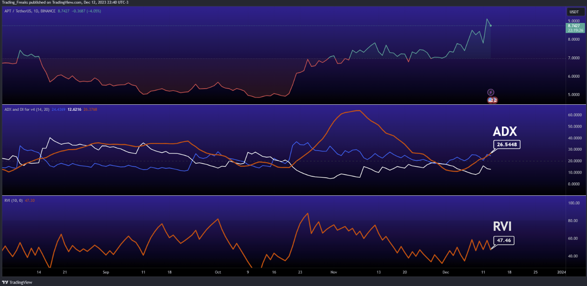587x286 pixels.
Task: Click the 47.46 RVI value callout
Action: coord(504,240)
